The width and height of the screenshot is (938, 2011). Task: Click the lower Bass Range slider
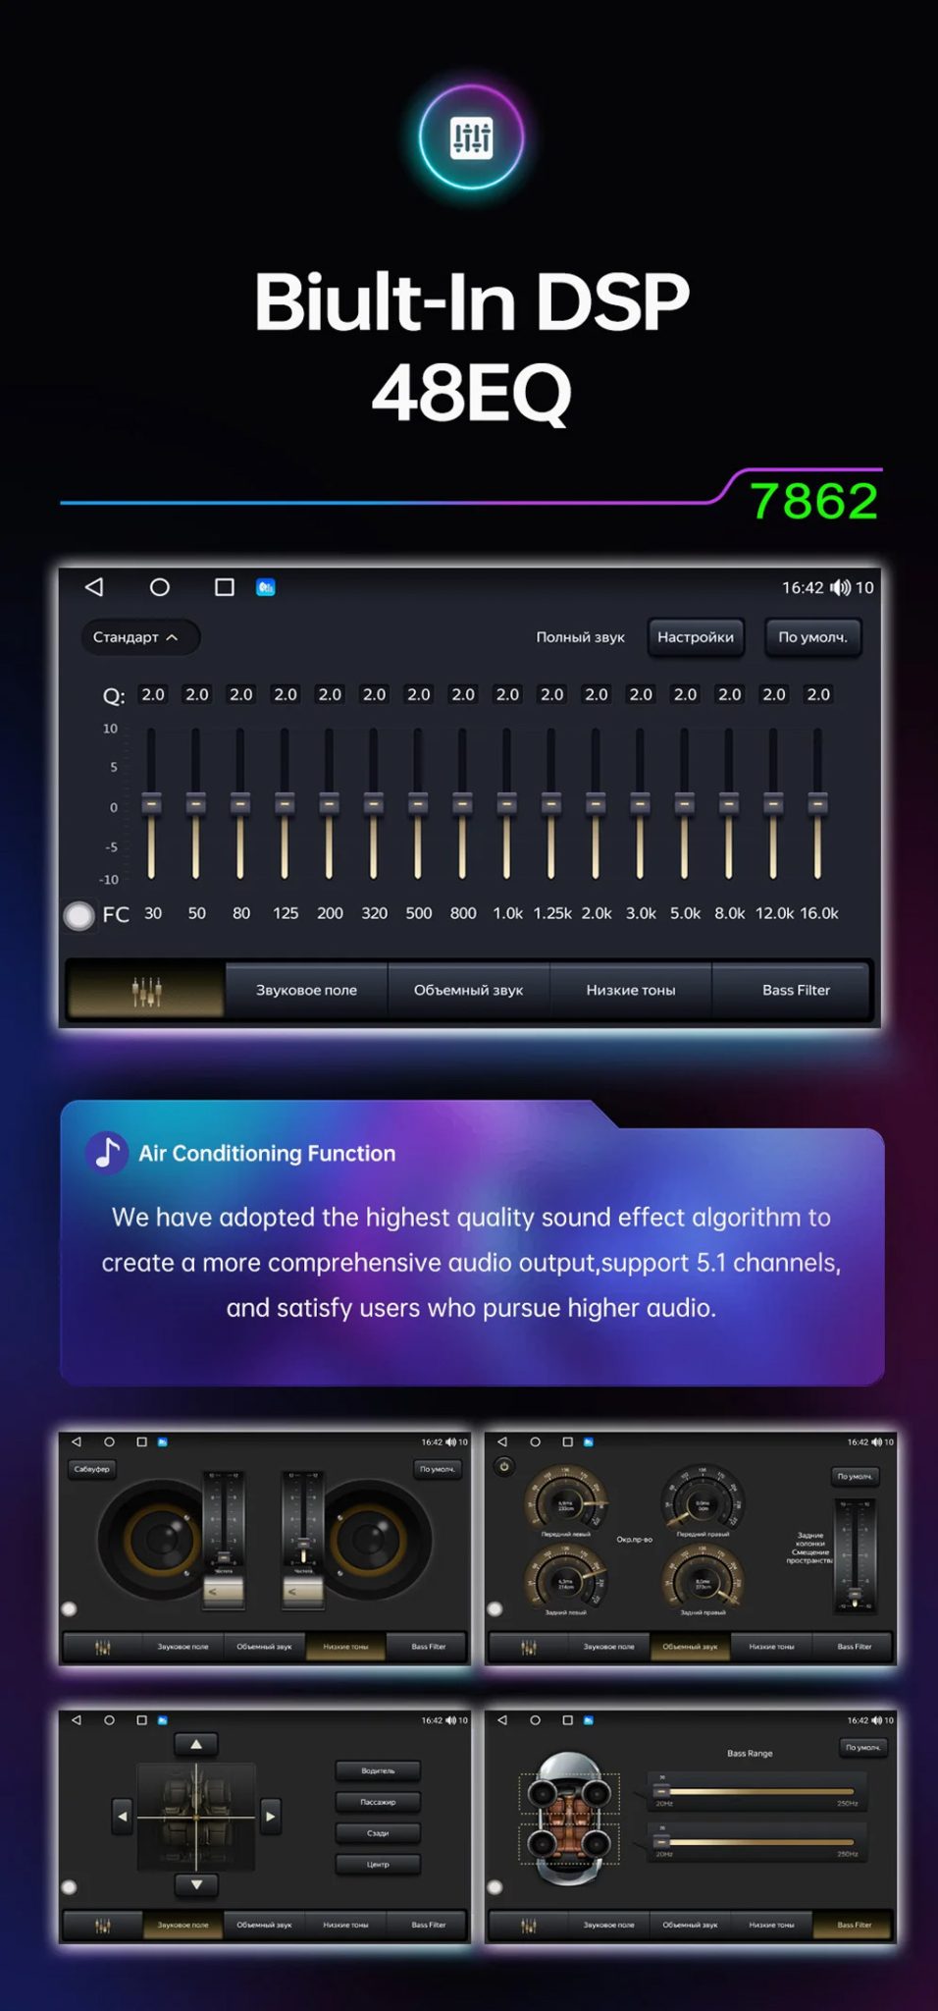point(754,1842)
